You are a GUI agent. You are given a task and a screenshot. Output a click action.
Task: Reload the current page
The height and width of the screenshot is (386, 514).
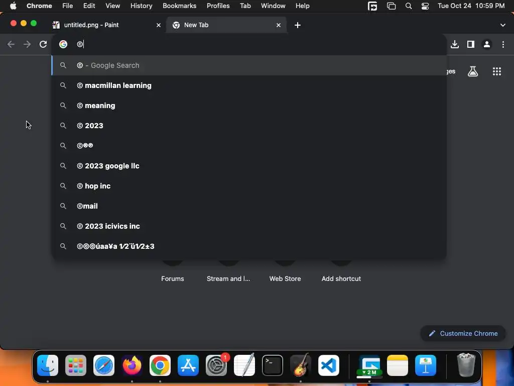point(43,44)
